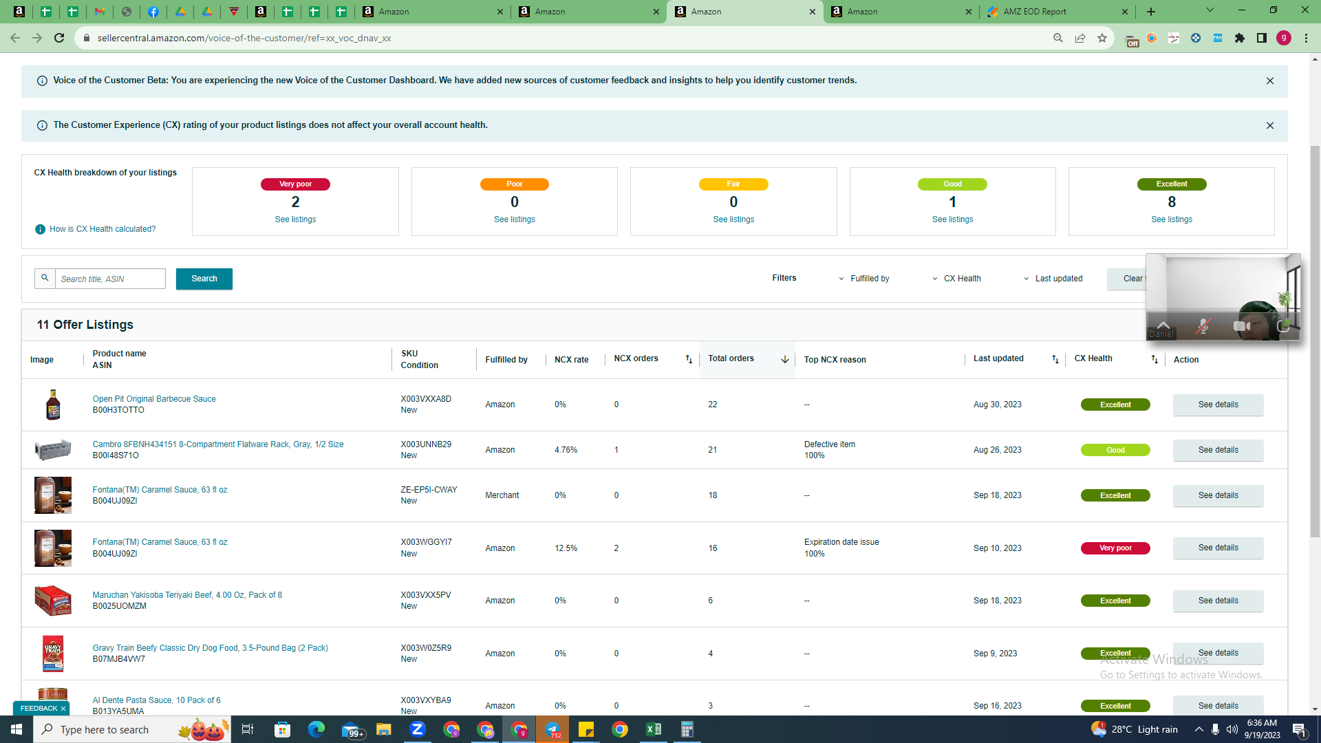Image resolution: width=1321 pixels, height=743 pixels.
Task: Close the FEEDBACK tab
Action: [x=63, y=709]
